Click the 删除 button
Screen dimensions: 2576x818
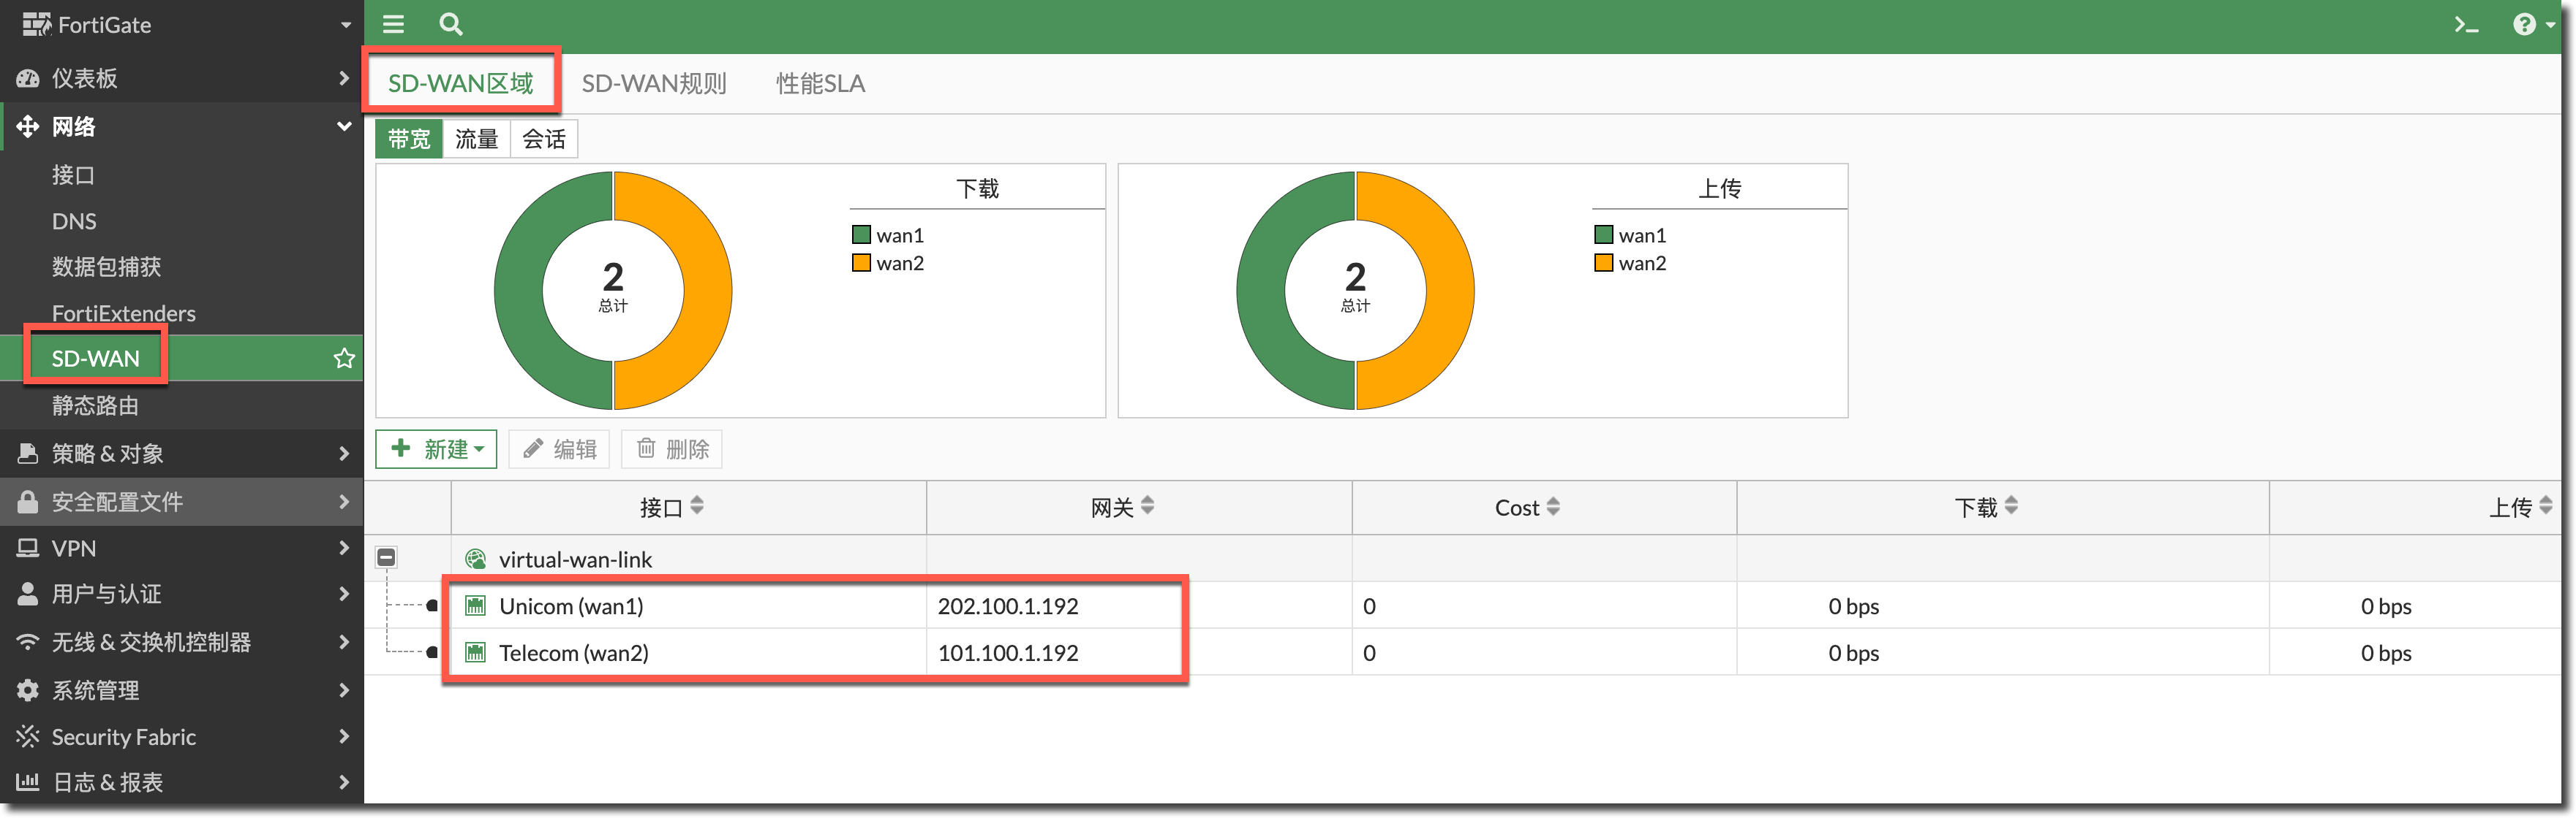tap(672, 449)
